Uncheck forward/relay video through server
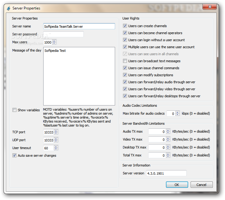Viewport: 225px width, 200px height. pyautogui.click(x=125, y=89)
